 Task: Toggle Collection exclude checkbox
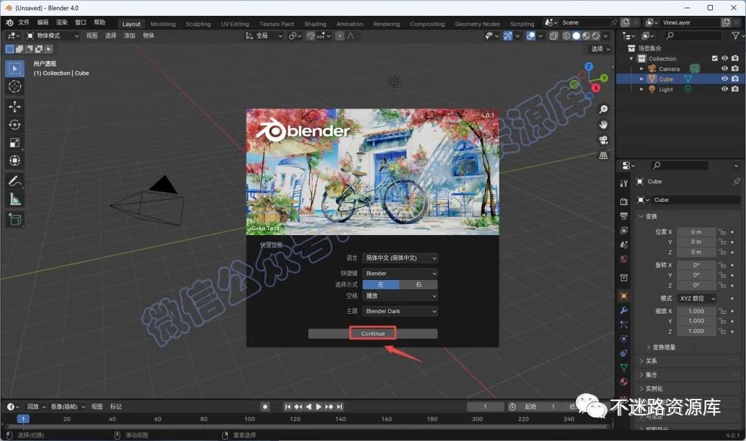[x=715, y=58]
